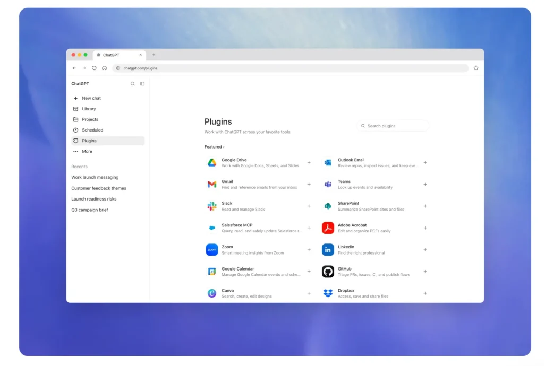Image resolution: width=544 pixels, height=366 pixels.
Task: Click the Outlook Email plugin icon
Action: [x=328, y=162]
